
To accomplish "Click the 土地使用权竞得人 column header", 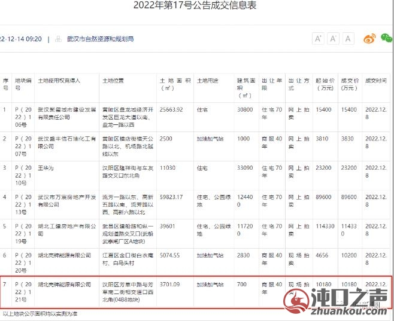I will (59, 80).
